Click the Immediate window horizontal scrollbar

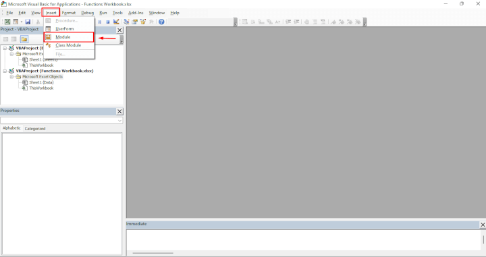tap(153, 253)
